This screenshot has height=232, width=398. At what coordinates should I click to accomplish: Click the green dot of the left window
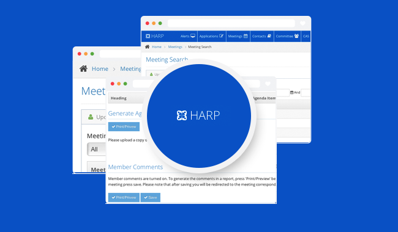[92, 54]
